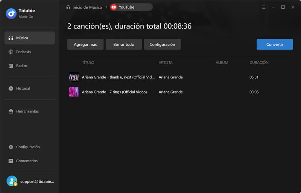Click the DURACIÓN column header
This screenshot has width=301, height=193.
coord(259,62)
